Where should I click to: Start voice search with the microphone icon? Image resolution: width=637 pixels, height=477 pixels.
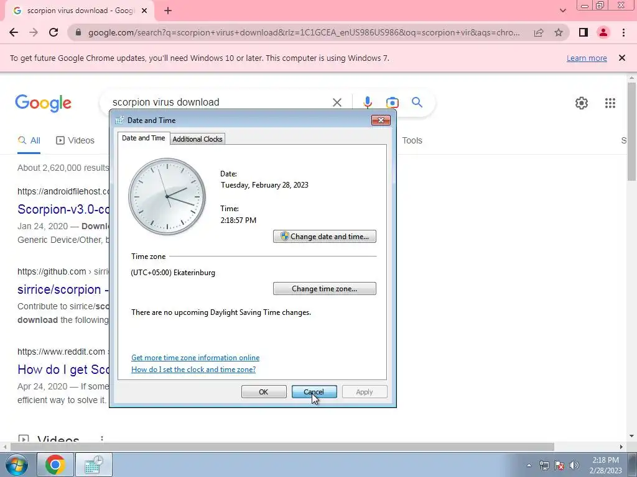click(x=368, y=102)
